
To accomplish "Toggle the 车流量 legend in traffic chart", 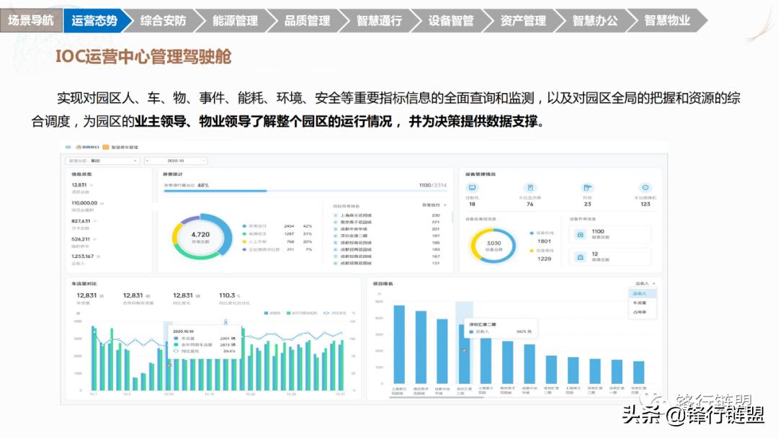I will (272, 312).
